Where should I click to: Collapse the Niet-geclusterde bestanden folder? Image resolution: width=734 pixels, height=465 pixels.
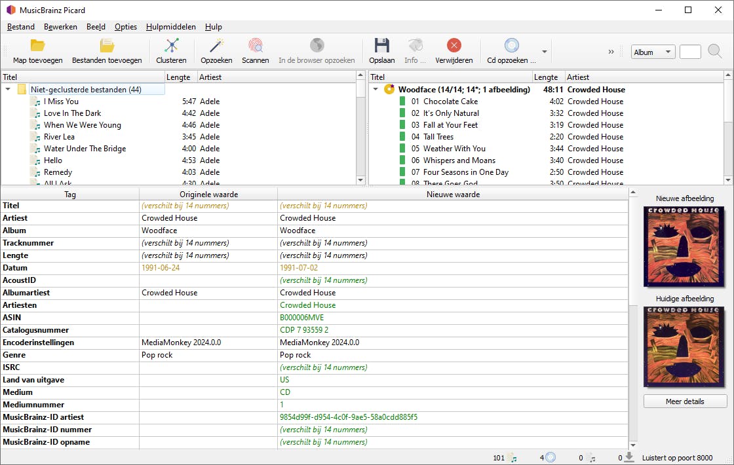tap(8, 90)
